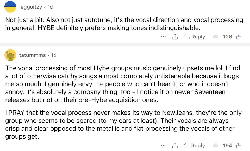The image size is (250, 151).
Task: Open the tatummms username profile link
Action: coord(32,55)
